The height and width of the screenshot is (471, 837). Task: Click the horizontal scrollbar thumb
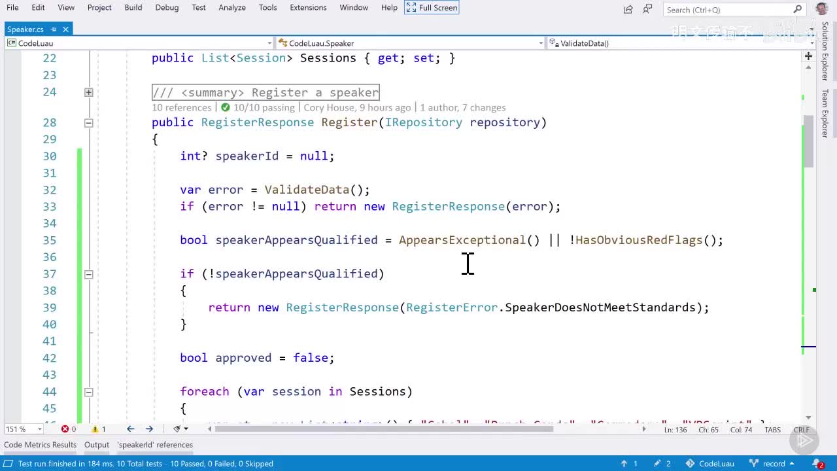pos(384,429)
